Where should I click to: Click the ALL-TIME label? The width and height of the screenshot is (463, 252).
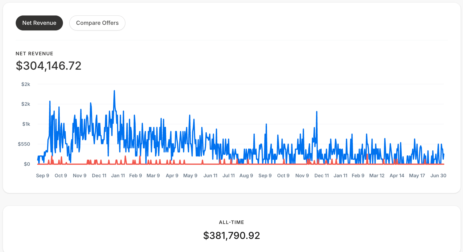coord(232,222)
